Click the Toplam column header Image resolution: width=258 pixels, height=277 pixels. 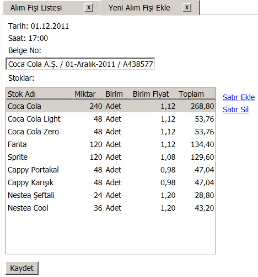[196, 94]
